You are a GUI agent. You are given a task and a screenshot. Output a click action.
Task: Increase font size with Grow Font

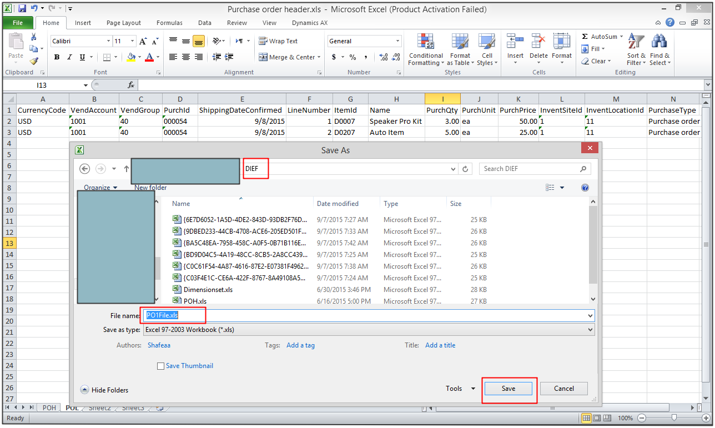tap(143, 41)
